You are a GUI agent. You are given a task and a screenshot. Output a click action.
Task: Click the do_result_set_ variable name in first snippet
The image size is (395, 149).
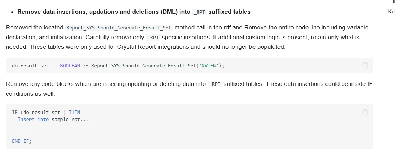pyautogui.click(x=32, y=66)
